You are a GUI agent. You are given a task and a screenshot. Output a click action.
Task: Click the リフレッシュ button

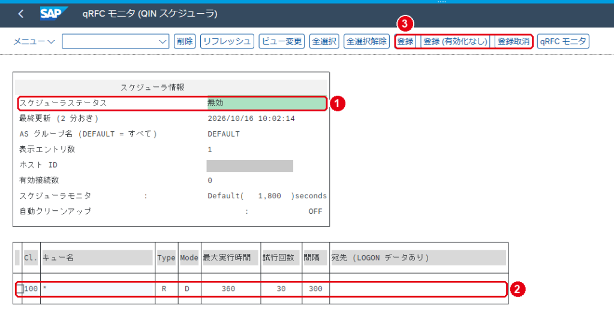point(227,41)
